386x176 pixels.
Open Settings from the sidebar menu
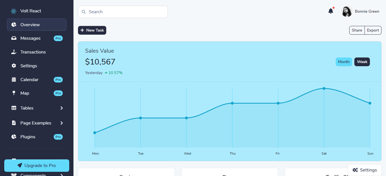tap(29, 66)
